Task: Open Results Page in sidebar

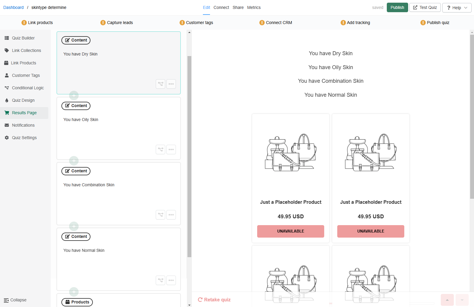Action: coord(24,113)
